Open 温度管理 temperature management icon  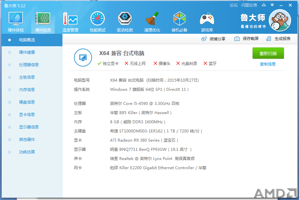pos(70,19)
